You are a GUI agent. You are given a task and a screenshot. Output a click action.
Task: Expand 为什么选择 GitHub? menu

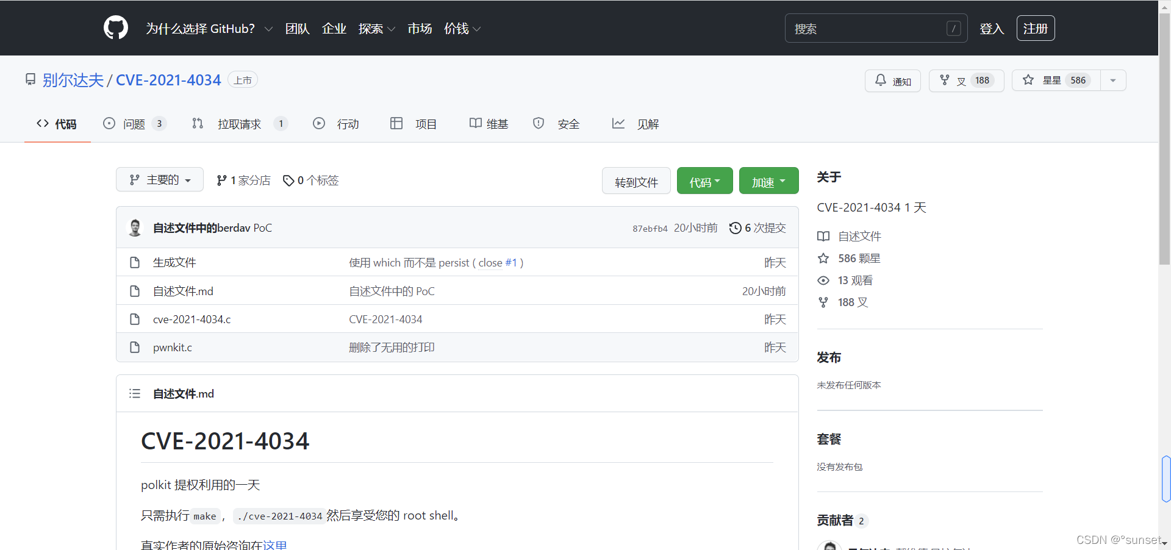(x=209, y=29)
